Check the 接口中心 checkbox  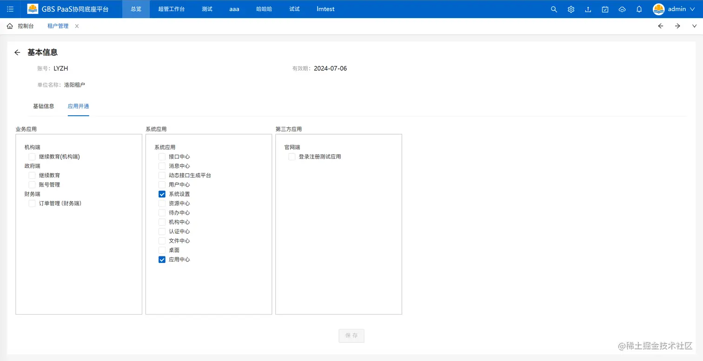coord(162,157)
